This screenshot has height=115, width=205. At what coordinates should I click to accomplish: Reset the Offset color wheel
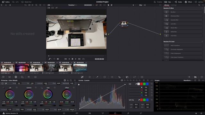pyautogui.click(x=74, y=88)
